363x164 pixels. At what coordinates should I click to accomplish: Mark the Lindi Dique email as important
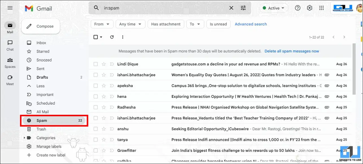coord(111,64)
